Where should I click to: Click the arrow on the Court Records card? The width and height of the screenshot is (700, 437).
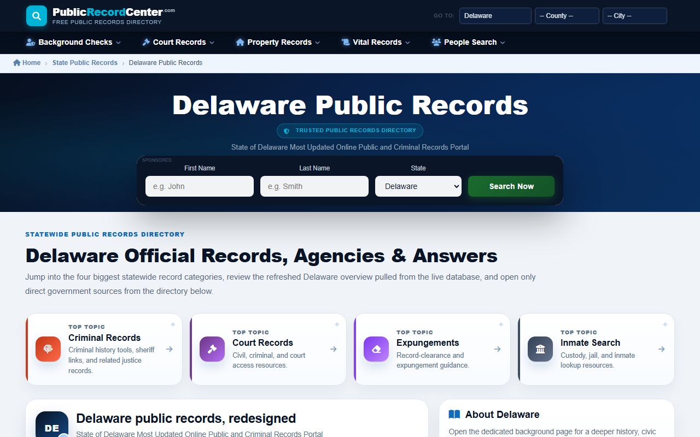coord(334,349)
